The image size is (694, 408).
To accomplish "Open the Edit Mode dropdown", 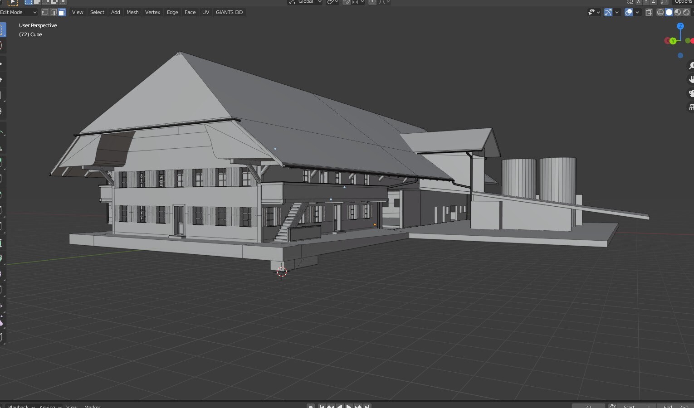I will [x=18, y=12].
